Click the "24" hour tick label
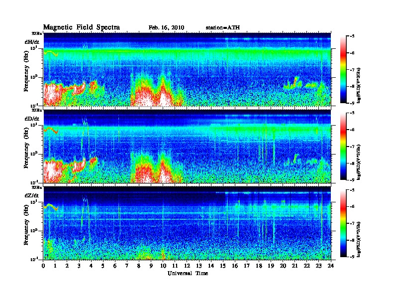This screenshot has height=305, width=394. pyautogui.click(x=331, y=266)
